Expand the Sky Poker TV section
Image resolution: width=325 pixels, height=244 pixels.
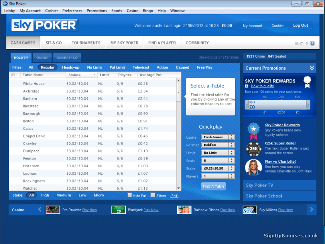[279, 185]
